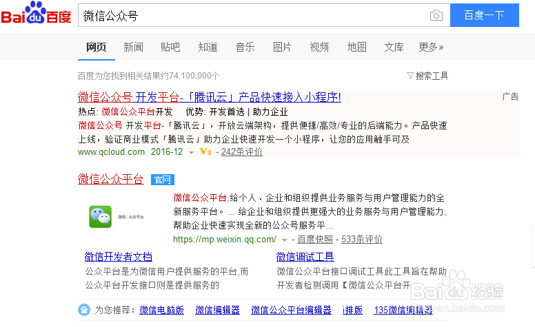Click the 百度一下 search button

click(x=485, y=15)
